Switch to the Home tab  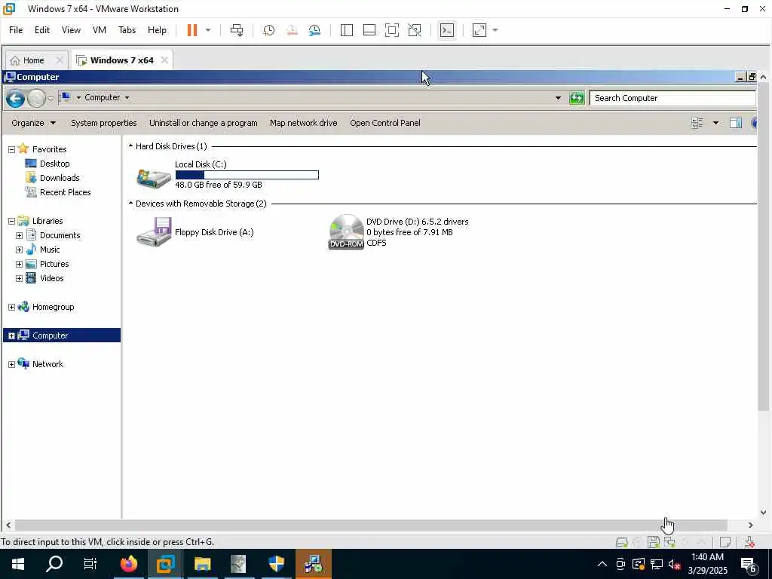click(33, 60)
